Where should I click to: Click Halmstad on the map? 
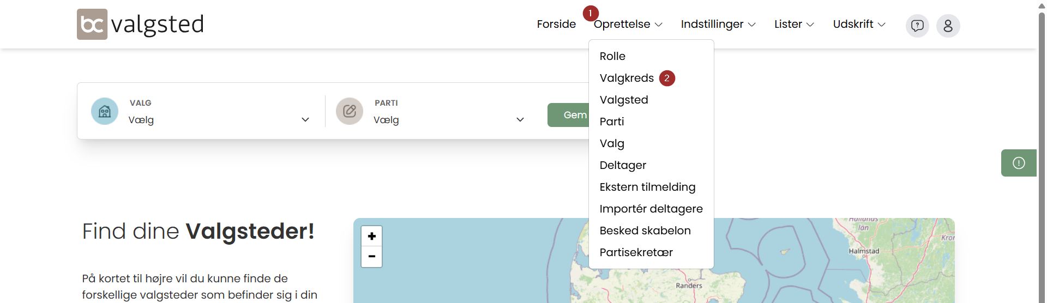[864, 251]
